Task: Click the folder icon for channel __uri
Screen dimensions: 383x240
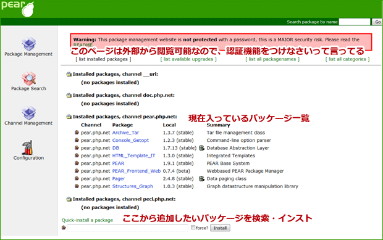Action: [x=69, y=74]
